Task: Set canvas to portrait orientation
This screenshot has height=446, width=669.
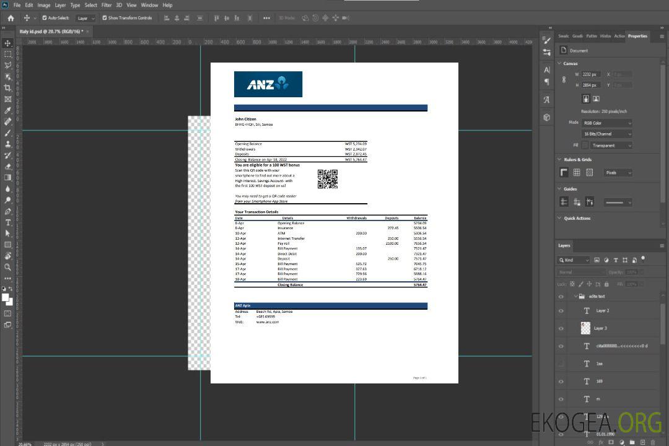Action: (586, 99)
